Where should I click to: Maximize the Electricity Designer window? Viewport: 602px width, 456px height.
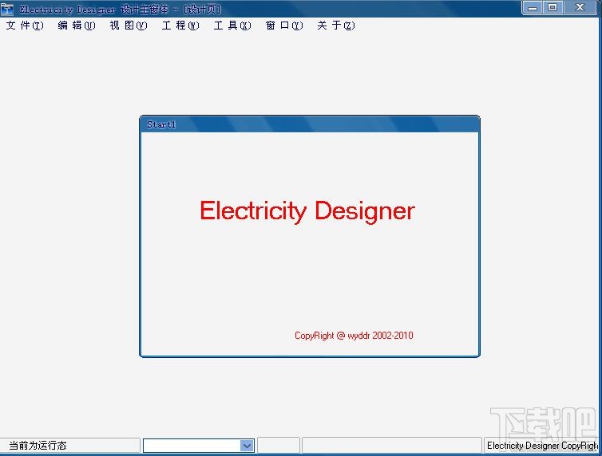point(552,8)
